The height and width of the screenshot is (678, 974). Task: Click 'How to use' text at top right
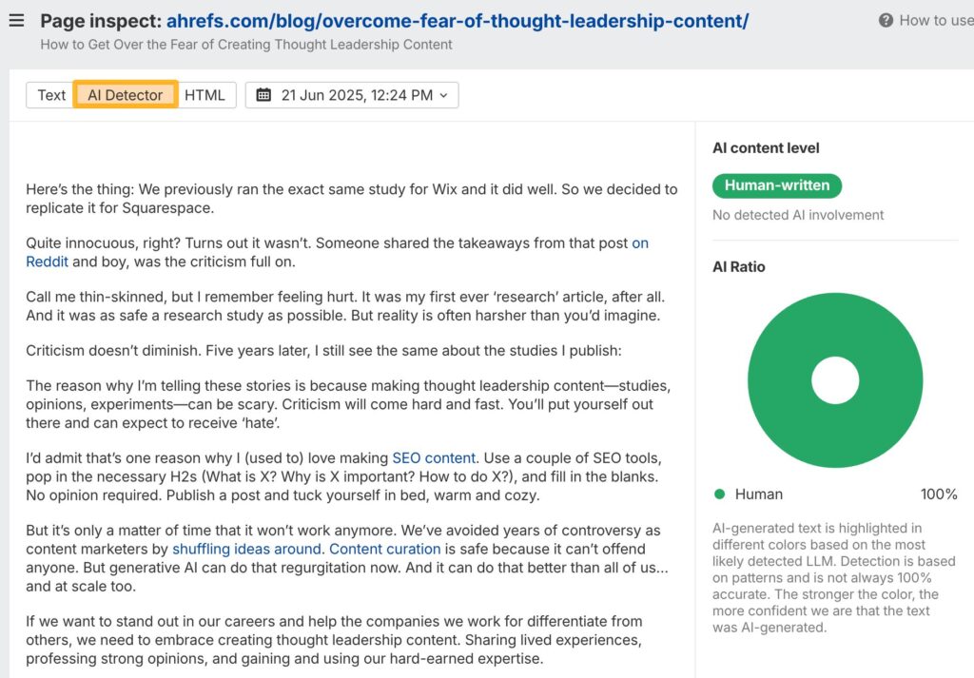click(x=935, y=20)
